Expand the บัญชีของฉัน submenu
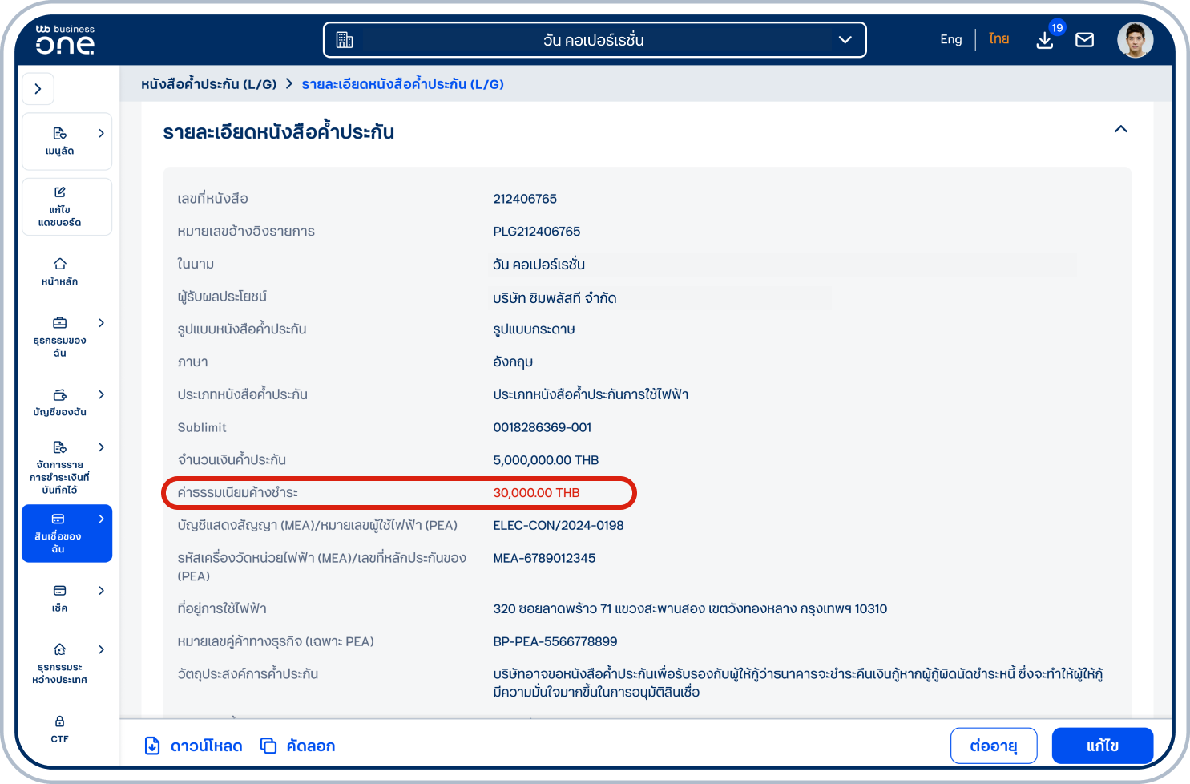This screenshot has width=1190, height=784. pyautogui.click(x=101, y=394)
